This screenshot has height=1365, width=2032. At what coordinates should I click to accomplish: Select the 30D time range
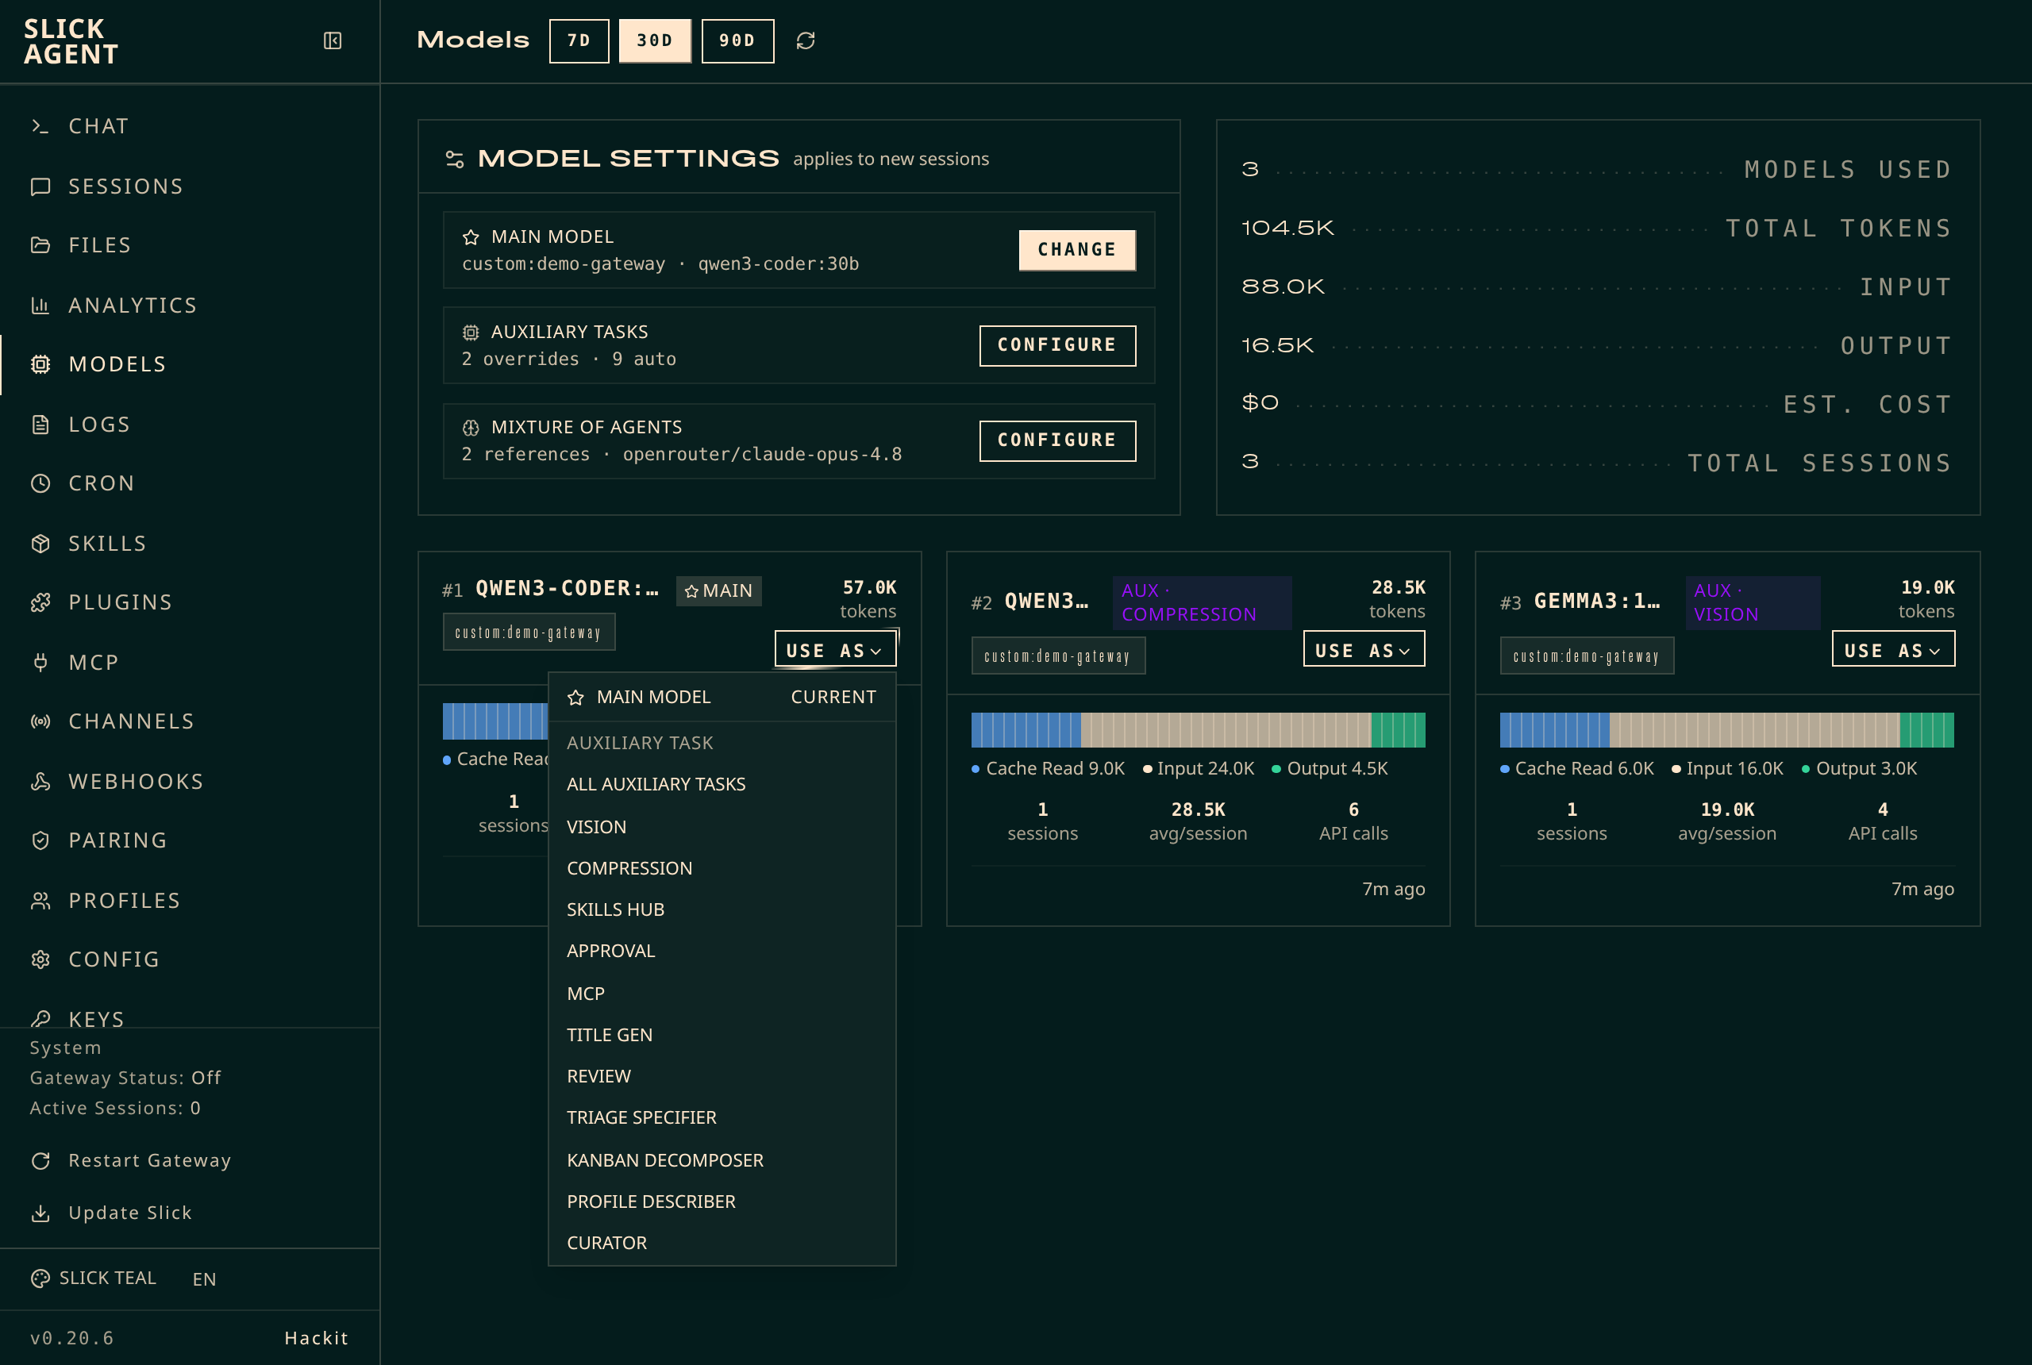pyautogui.click(x=655, y=41)
